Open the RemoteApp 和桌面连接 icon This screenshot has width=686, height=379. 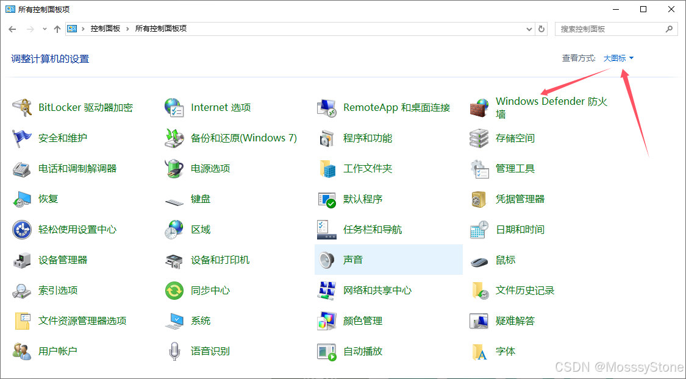coord(326,107)
